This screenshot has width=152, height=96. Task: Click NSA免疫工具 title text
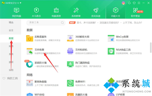(x=123, y=50)
